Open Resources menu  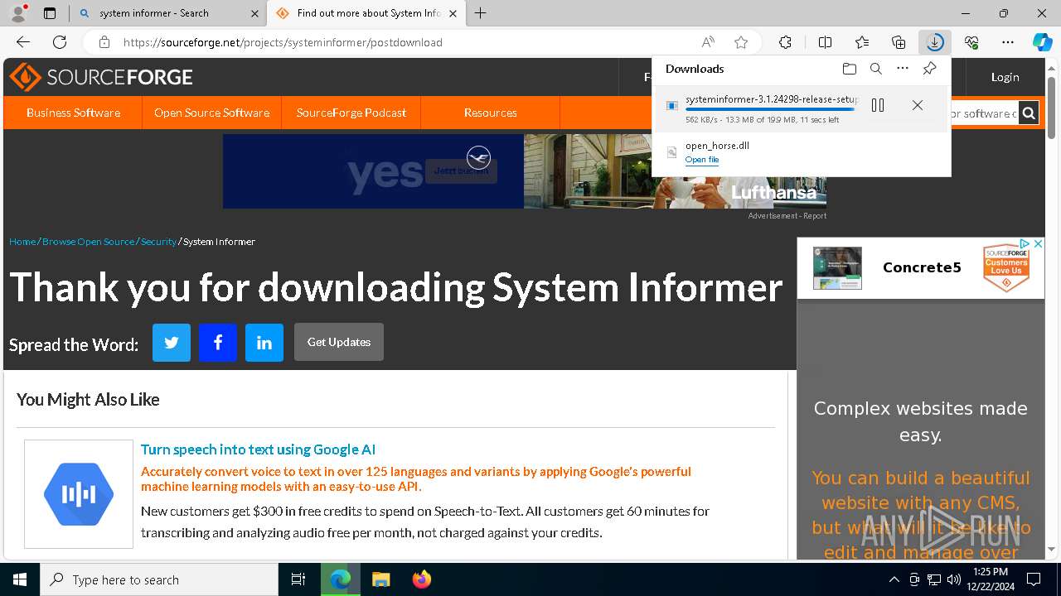point(491,113)
